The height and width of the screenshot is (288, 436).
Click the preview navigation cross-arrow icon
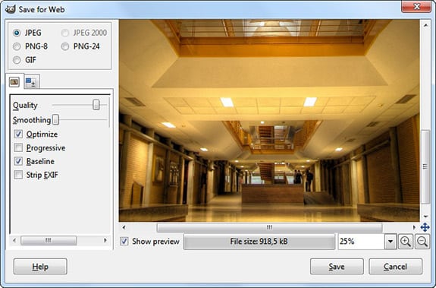click(425, 227)
